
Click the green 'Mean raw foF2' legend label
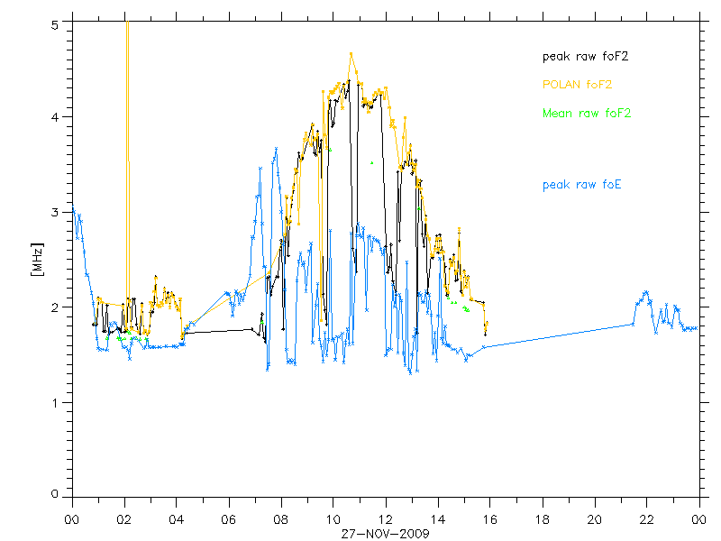click(587, 114)
